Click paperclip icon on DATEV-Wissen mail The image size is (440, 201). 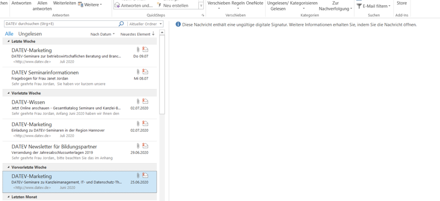point(138,102)
